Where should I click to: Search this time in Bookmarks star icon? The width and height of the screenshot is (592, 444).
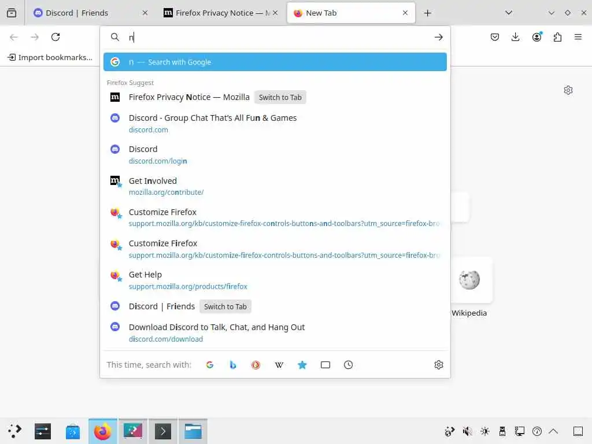click(x=302, y=365)
